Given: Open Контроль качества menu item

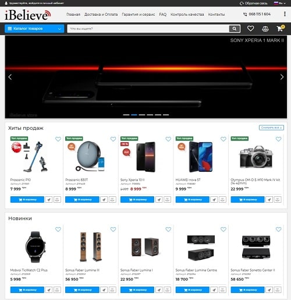Looking at the screenshot, I should coord(187,15).
